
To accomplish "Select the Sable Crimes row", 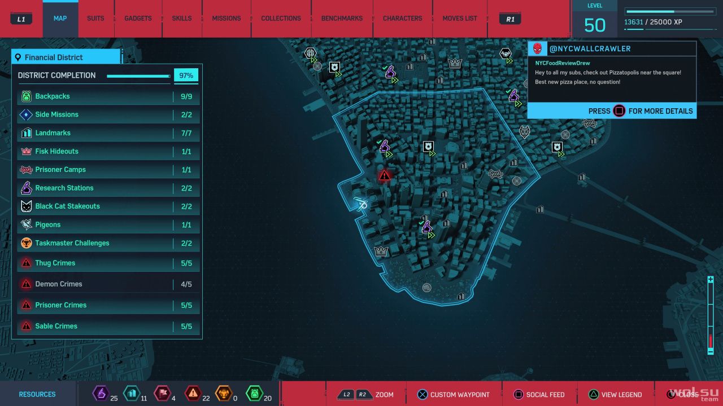I will point(108,326).
